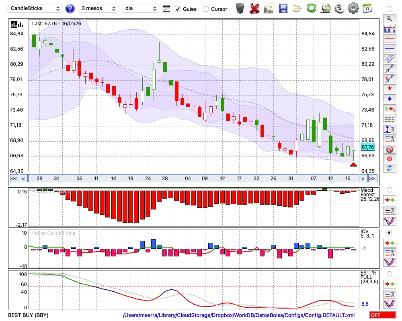Select the red horizontal line tool
The width and height of the screenshot is (402, 321).
pos(389,39)
